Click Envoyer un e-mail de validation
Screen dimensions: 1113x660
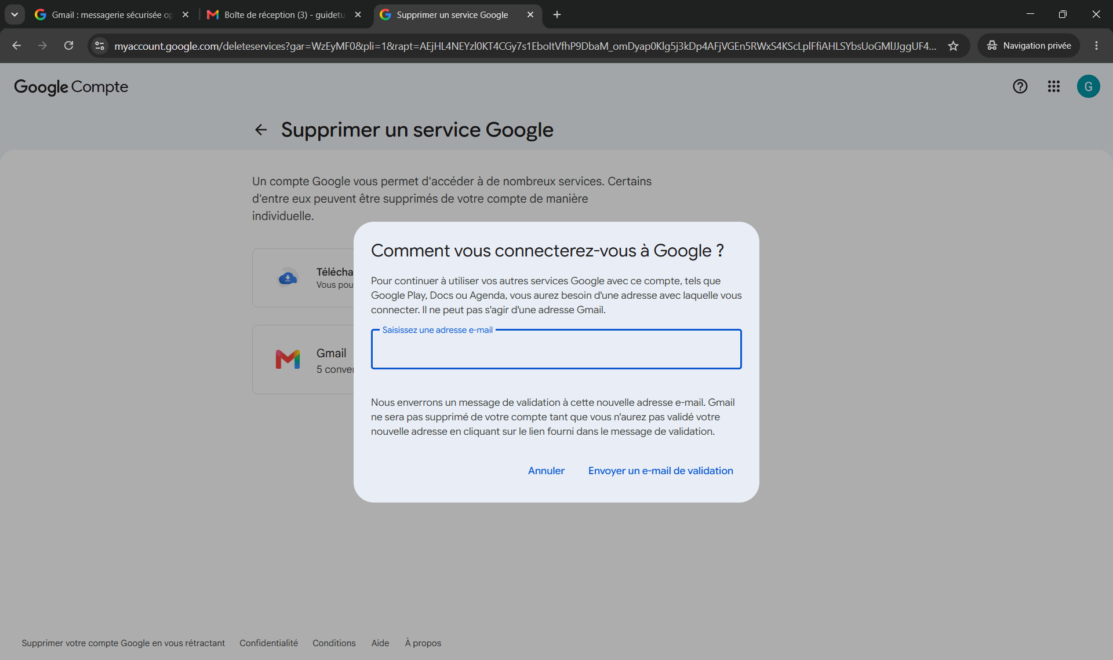(660, 471)
